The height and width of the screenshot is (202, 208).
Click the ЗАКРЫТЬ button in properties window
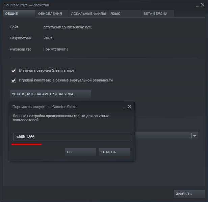[x=189, y=194]
